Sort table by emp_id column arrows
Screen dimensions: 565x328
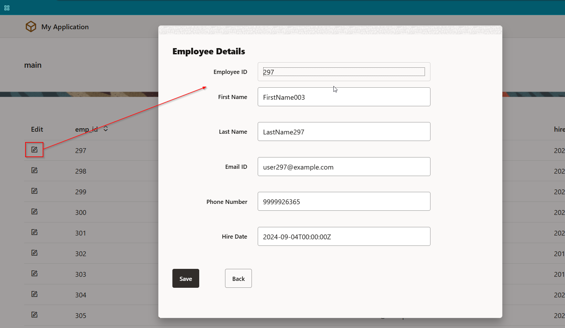pyautogui.click(x=106, y=129)
